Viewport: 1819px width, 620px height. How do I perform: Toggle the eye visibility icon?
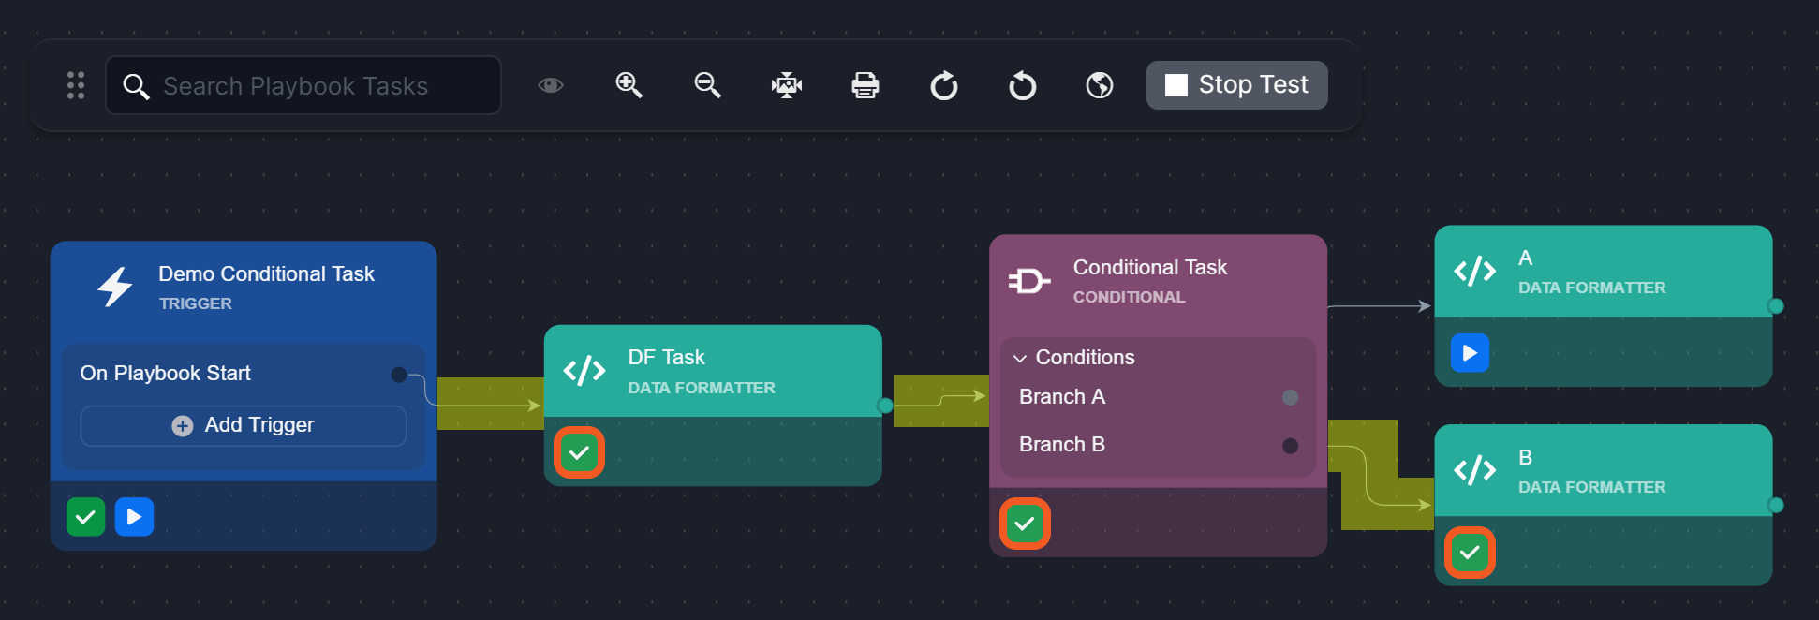(x=551, y=85)
